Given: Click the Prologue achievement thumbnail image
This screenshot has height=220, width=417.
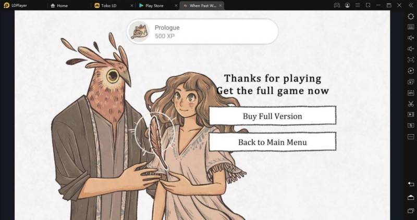Looking at the screenshot, I should coord(139,31).
